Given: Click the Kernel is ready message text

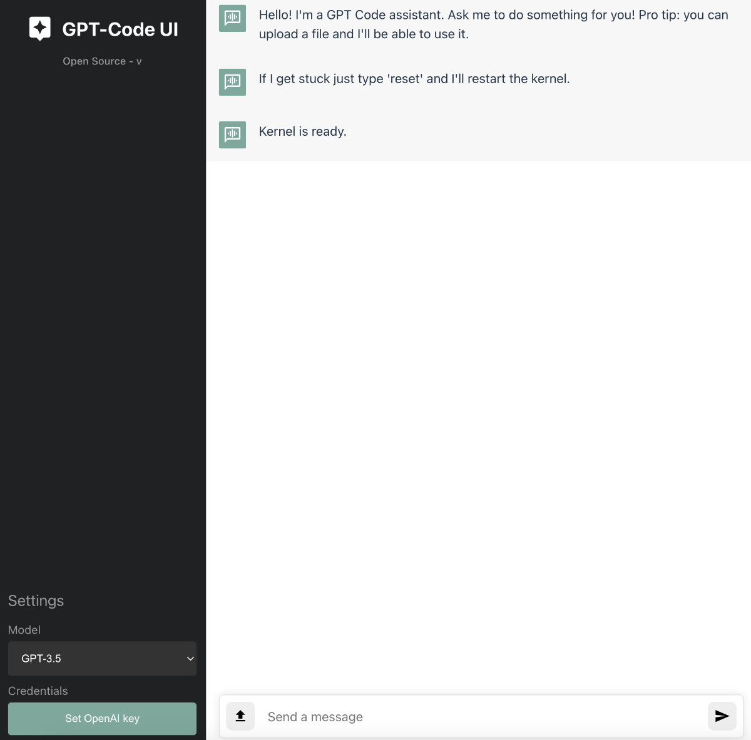Looking at the screenshot, I should coord(302,131).
